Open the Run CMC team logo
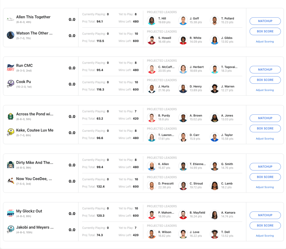 click(11, 68)
